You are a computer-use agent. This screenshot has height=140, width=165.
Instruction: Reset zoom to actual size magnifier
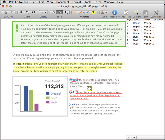27,12
